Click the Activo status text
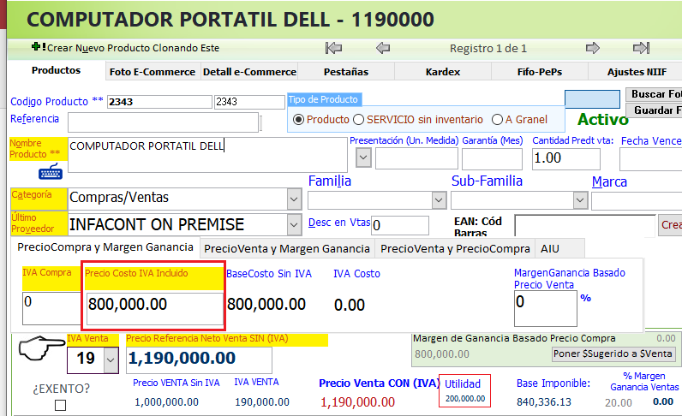The image size is (682, 416). point(603,119)
